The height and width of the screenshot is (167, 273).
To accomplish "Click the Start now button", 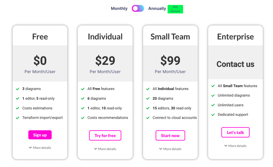I will tap(170, 136).
